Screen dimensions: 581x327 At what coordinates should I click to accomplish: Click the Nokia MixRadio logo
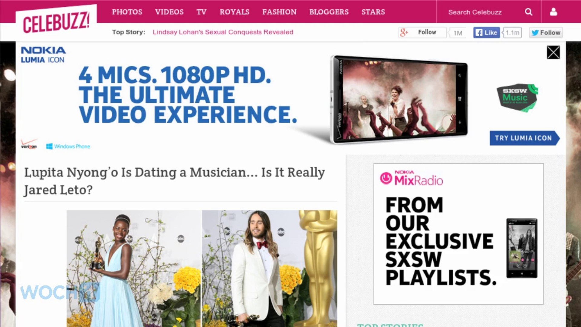(x=412, y=178)
